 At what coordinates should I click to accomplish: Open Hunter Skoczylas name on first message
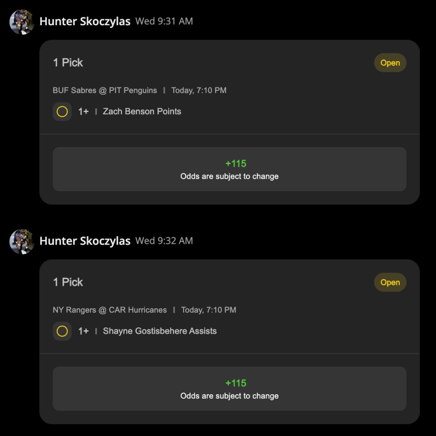pos(85,21)
